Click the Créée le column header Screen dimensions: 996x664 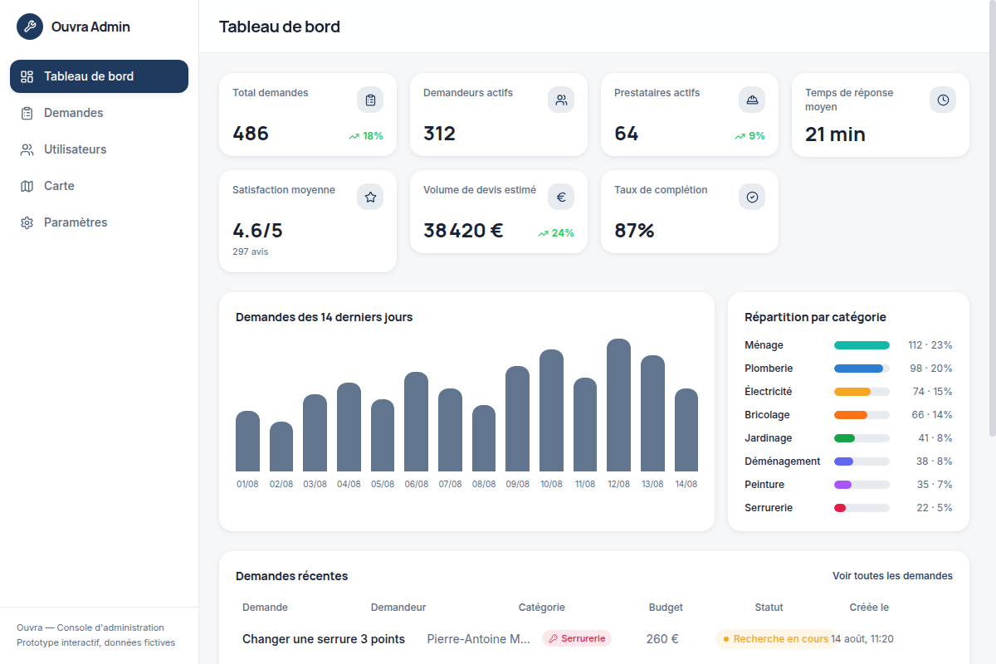pos(869,608)
